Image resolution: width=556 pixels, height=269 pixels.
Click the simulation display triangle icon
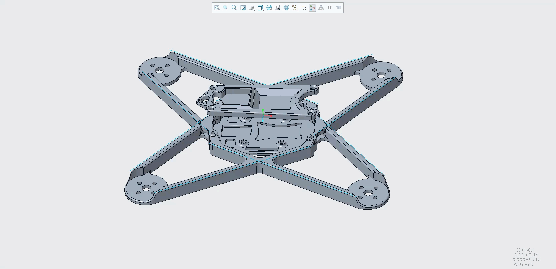(321, 8)
